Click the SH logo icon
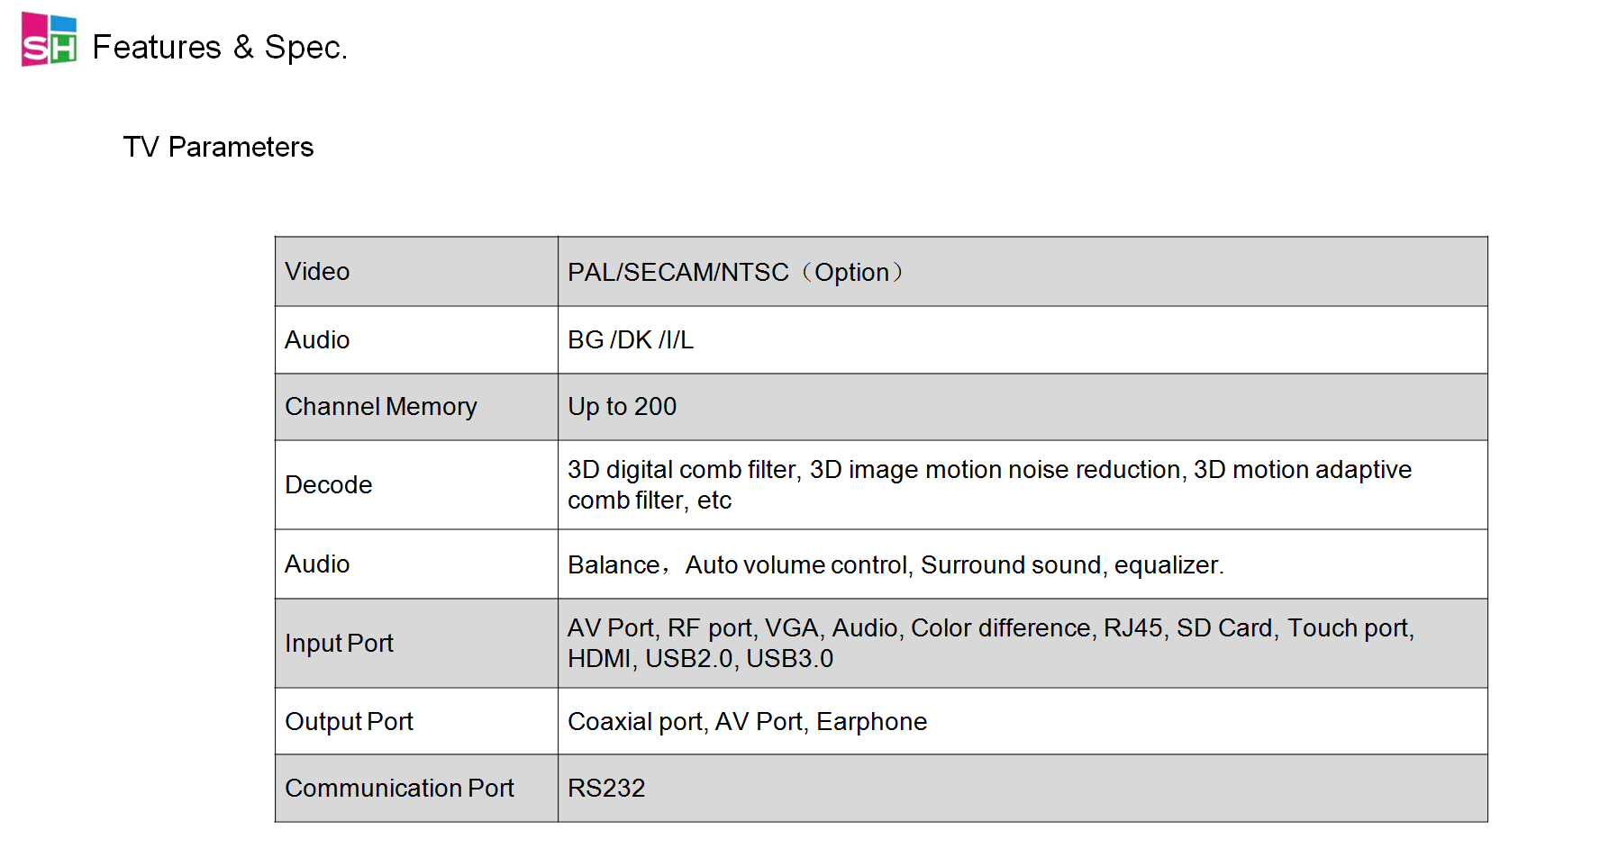Screen dimensions: 1600x848 [x=49, y=40]
